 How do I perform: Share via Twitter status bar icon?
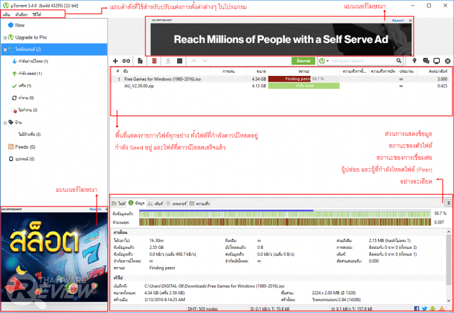click(x=425, y=309)
